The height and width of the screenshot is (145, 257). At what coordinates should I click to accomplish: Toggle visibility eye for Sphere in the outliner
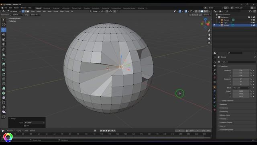251,25
